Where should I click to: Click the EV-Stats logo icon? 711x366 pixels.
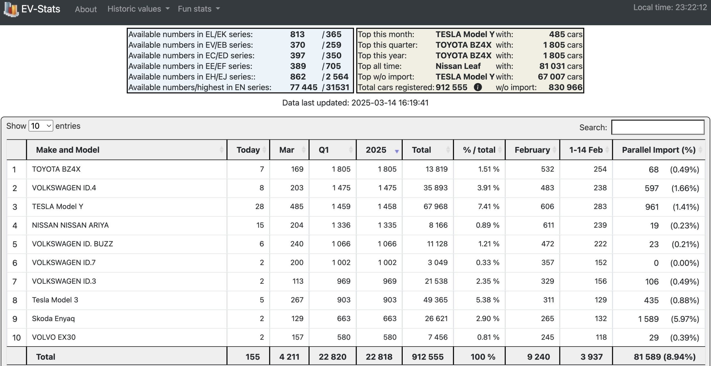pyautogui.click(x=11, y=9)
